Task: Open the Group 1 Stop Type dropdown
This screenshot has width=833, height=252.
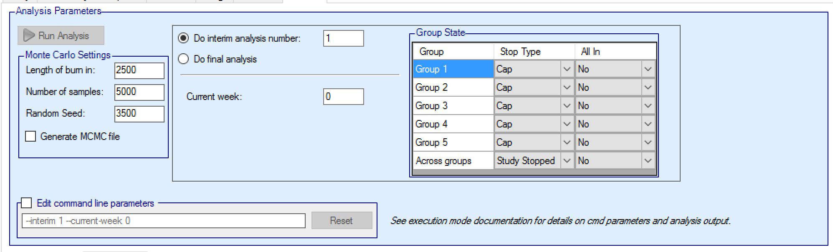Action: point(567,69)
